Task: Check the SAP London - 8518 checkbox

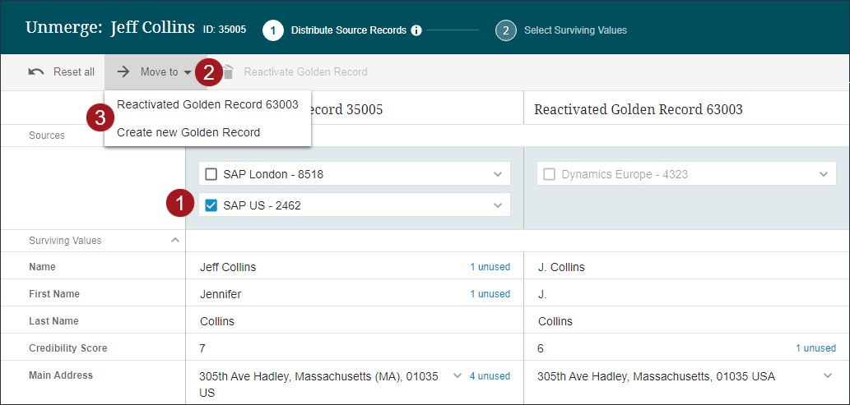Action: (211, 174)
